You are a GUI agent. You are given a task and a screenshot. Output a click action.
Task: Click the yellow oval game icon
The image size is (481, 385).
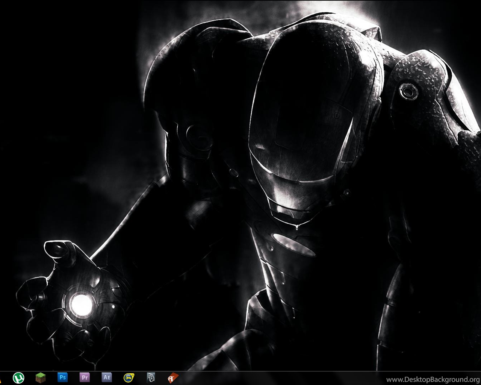[x=129, y=377]
